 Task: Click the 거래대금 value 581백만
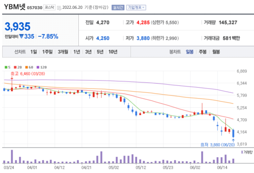(x=231, y=38)
